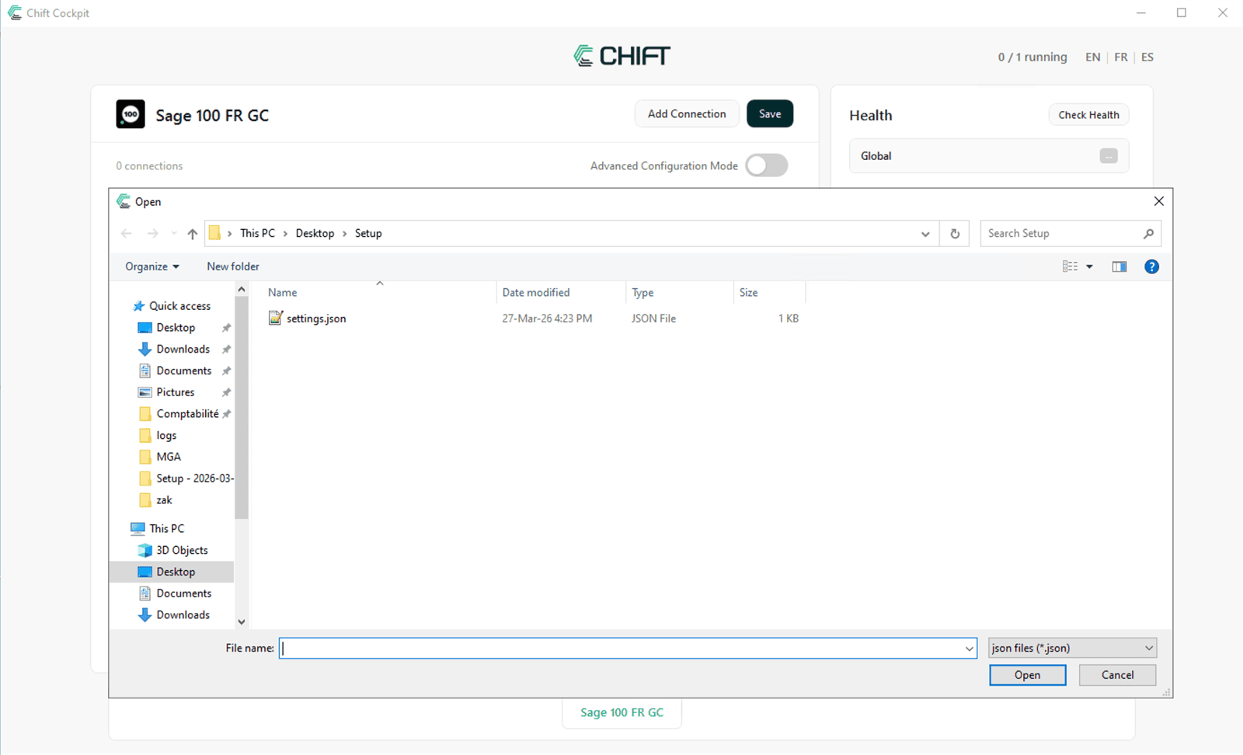The image size is (1243, 755).
Task: Save the Sage 100 FR GC configuration
Action: coord(770,114)
